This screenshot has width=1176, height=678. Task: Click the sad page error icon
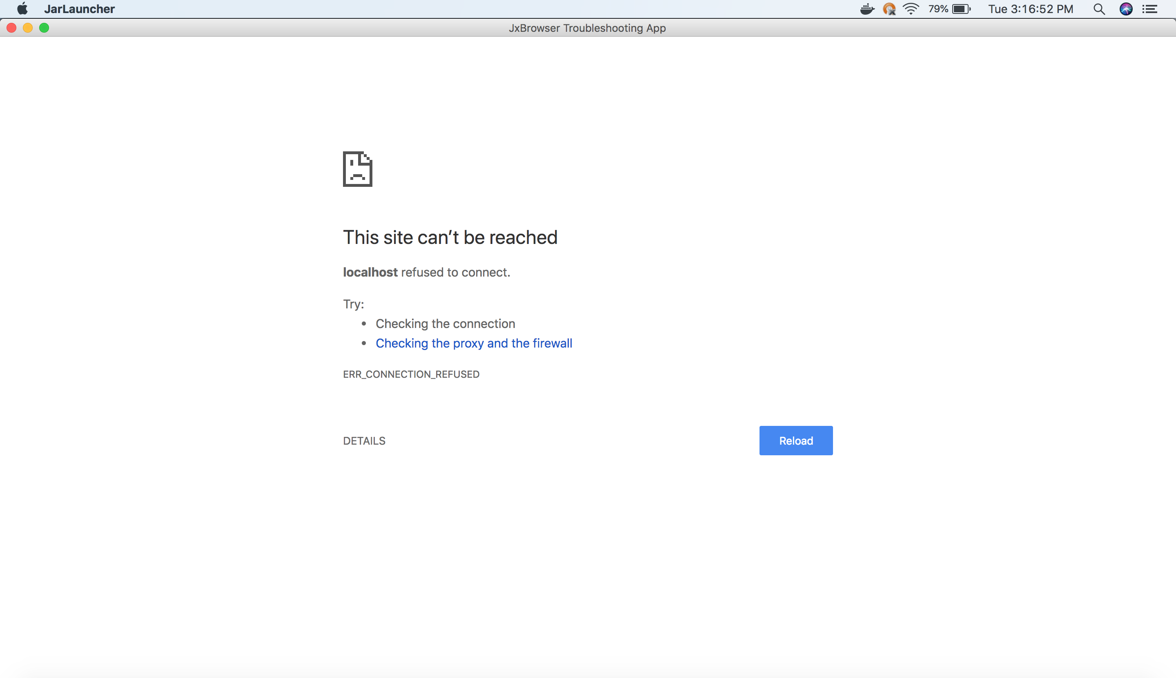[x=358, y=169]
